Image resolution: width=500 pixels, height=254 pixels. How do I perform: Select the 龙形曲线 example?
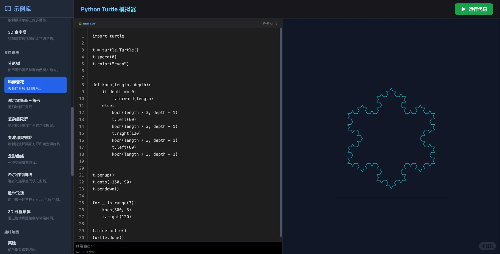[x=35, y=159]
